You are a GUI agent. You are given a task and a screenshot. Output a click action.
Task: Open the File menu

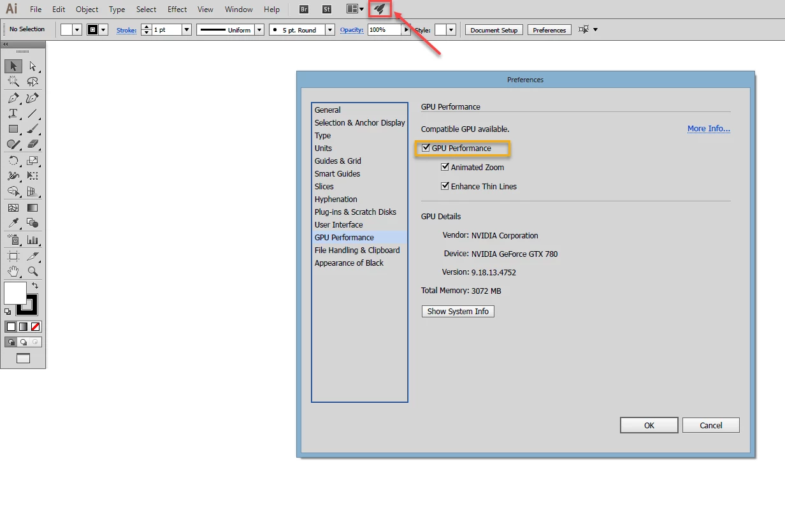pos(36,10)
